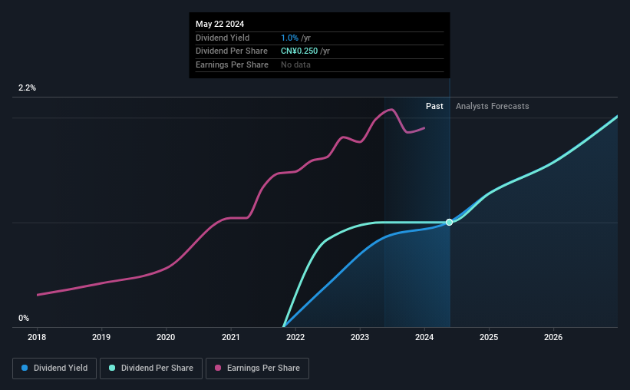Click the highlighted data point marker on chart
This screenshot has width=630, height=390.
click(x=449, y=223)
